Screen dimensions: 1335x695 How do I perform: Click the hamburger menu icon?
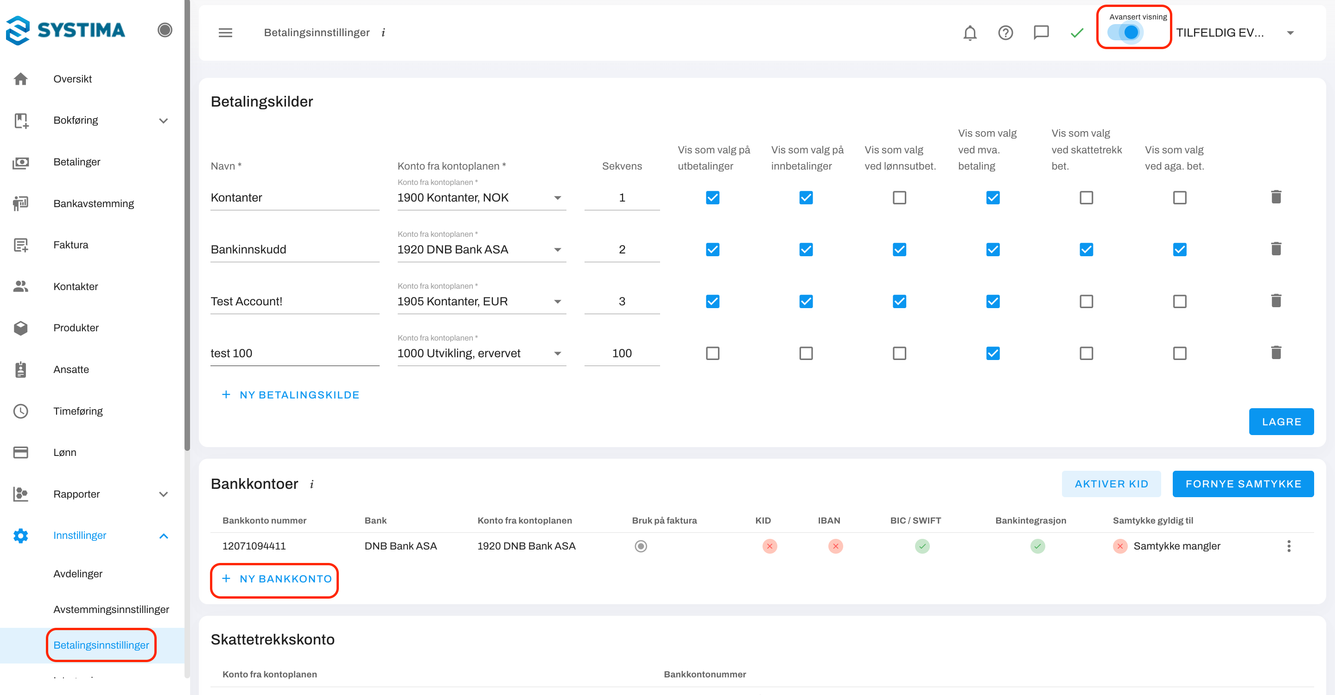(x=225, y=32)
